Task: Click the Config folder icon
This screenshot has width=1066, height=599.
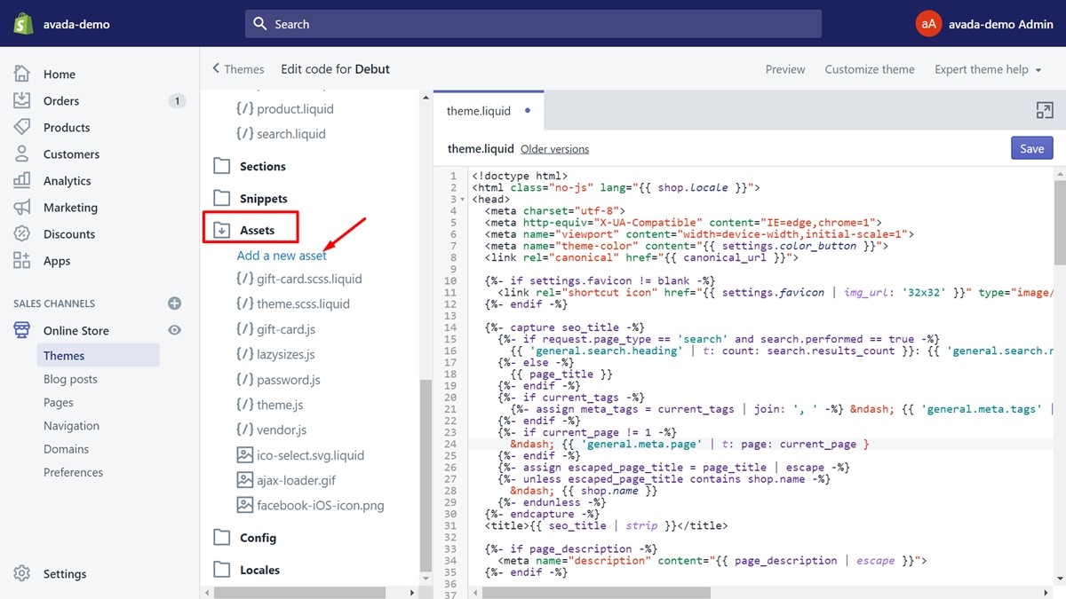Action: pyautogui.click(x=221, y=538)
